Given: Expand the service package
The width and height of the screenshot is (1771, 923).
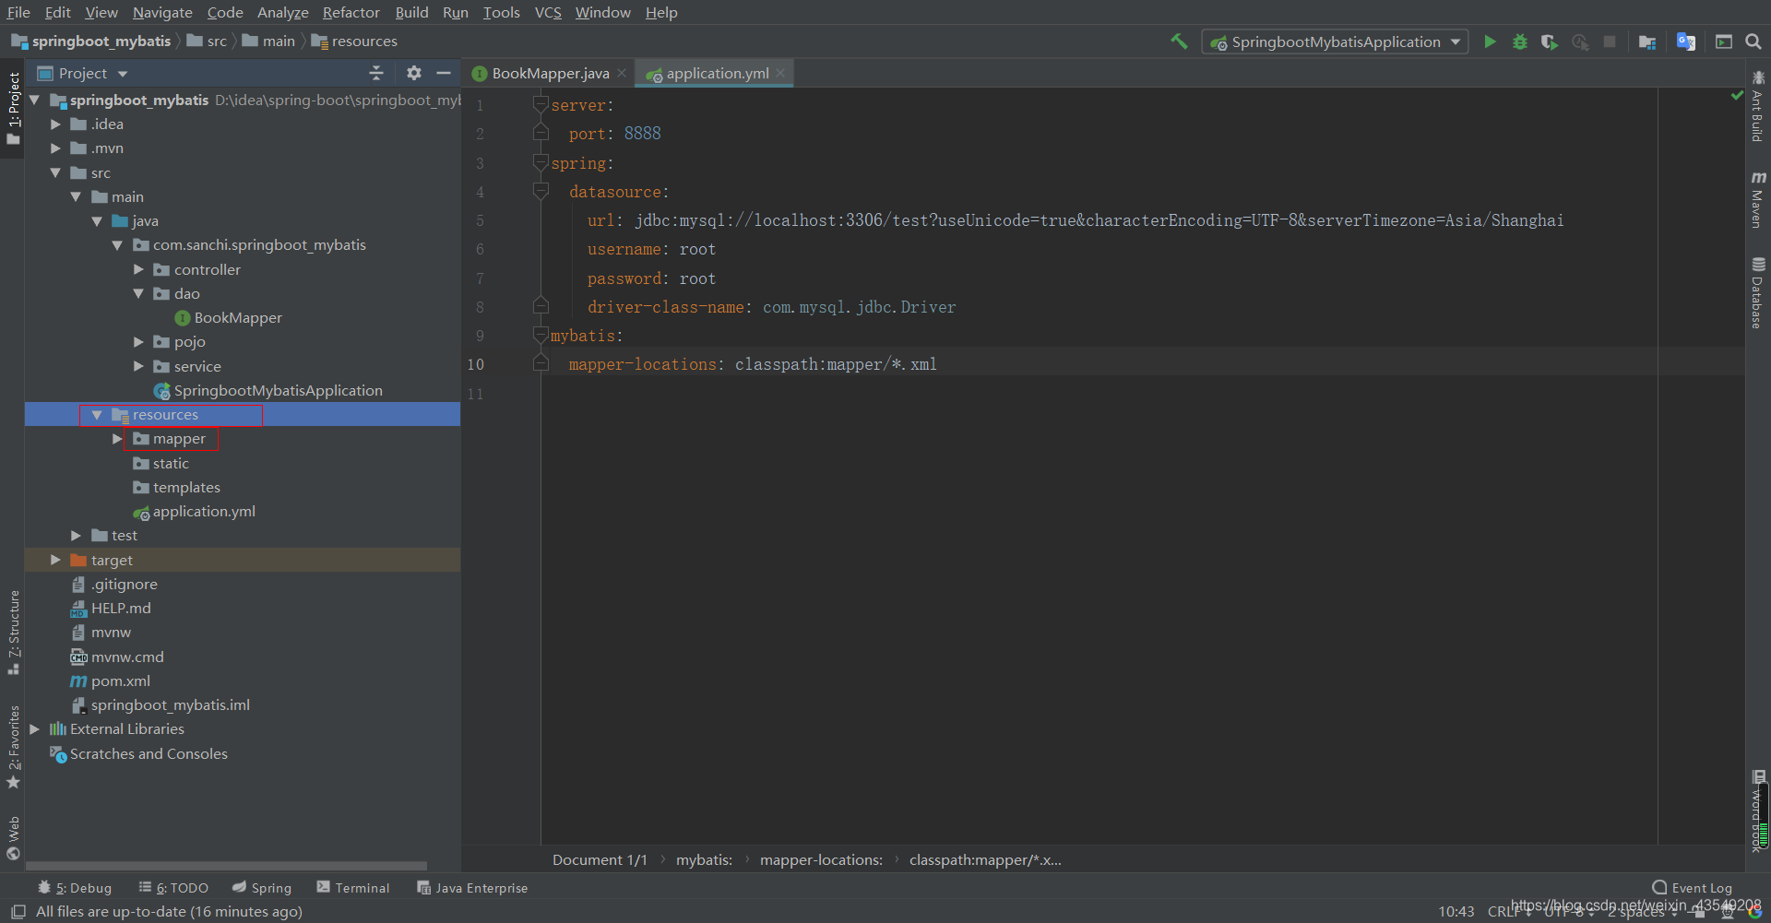Looking at the screenshot, I should (x=138, y=366).
